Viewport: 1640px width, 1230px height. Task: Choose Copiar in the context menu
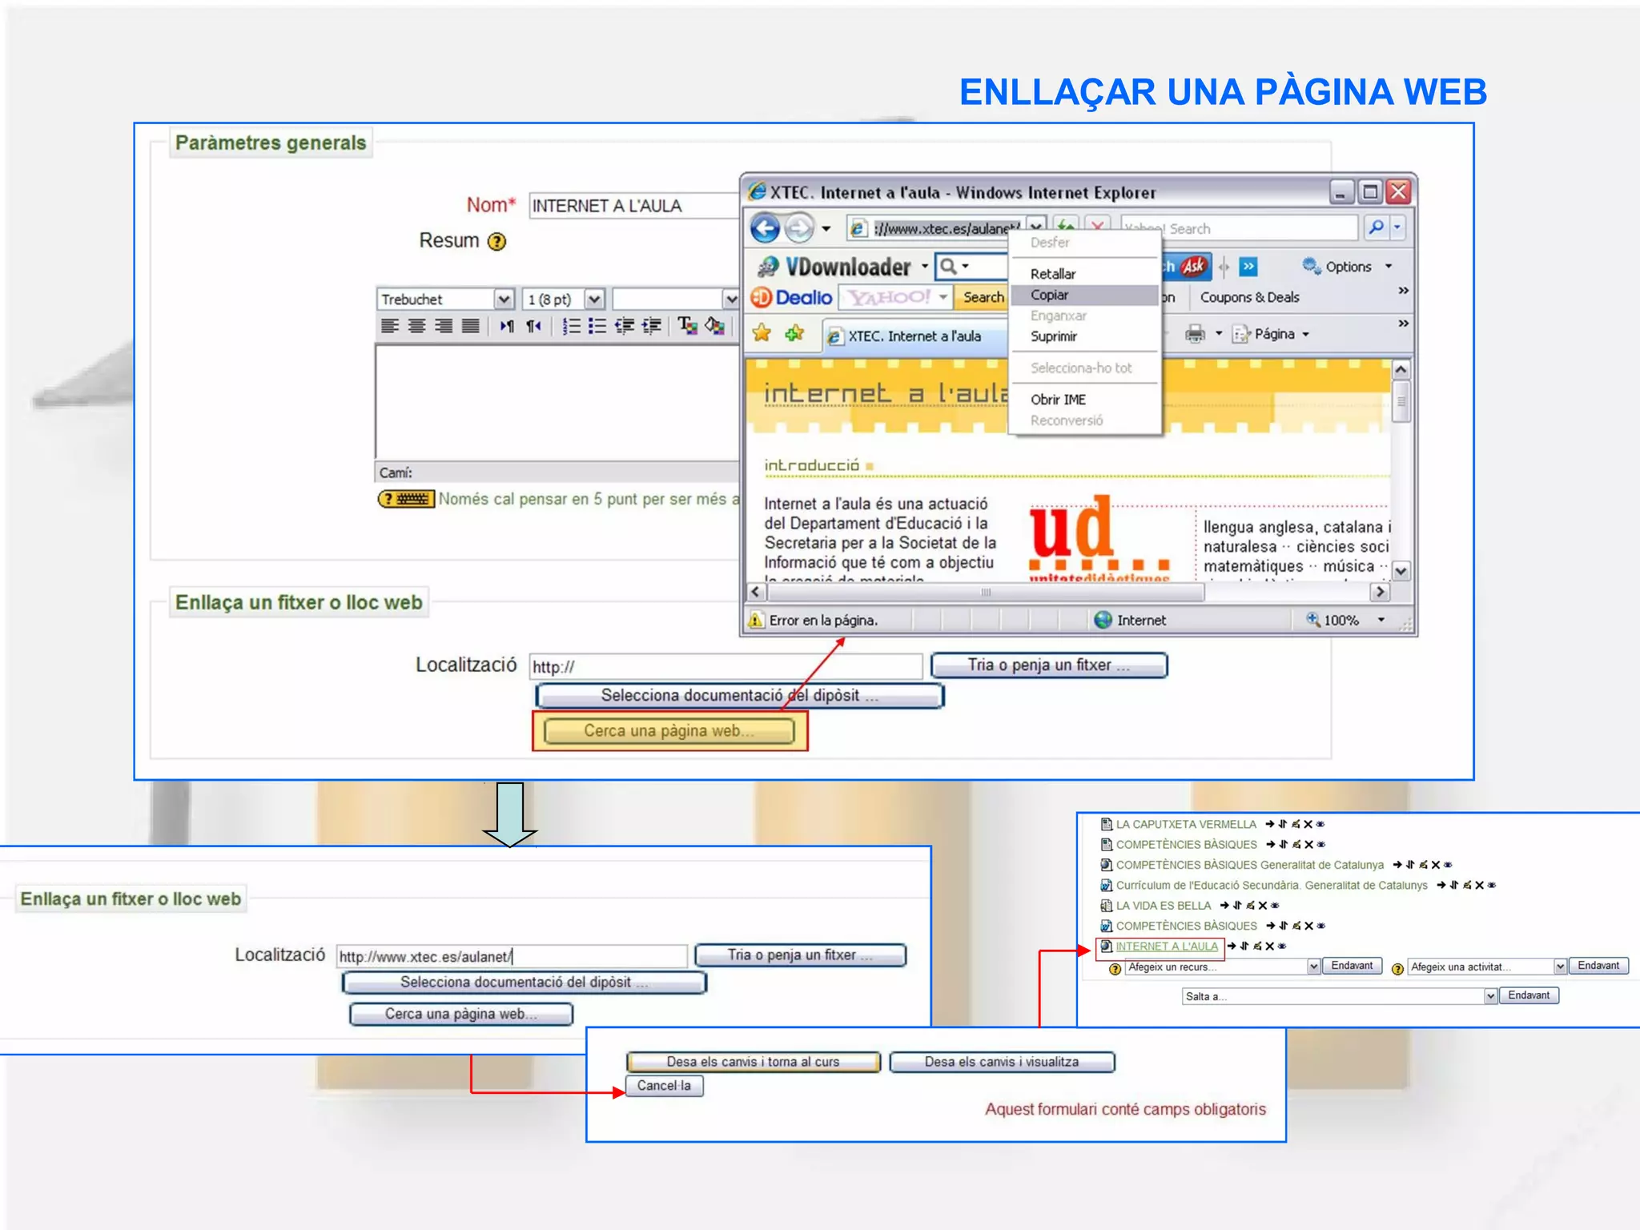tap(1084, 295)
